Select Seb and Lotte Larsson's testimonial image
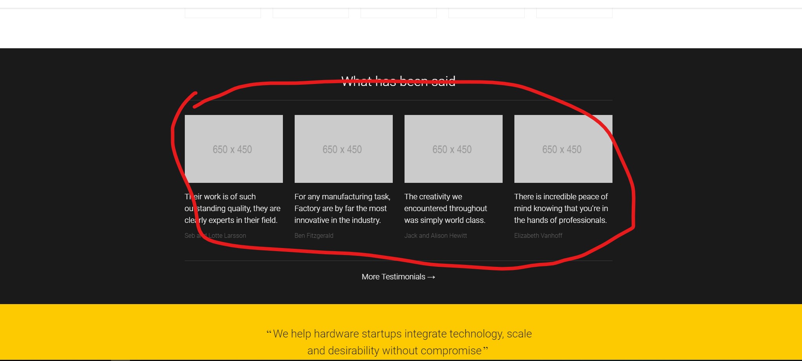Viewport: 802px width, 361px height. (x=233, y=149)
